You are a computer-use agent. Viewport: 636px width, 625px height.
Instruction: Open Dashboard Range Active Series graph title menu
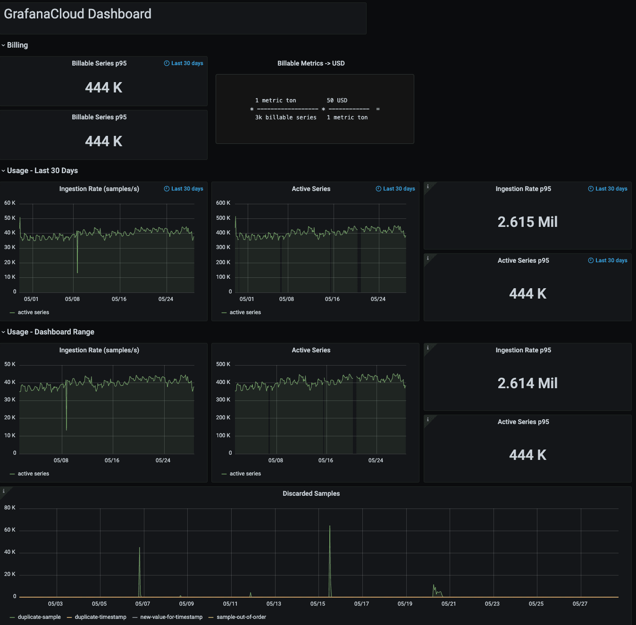311,350
